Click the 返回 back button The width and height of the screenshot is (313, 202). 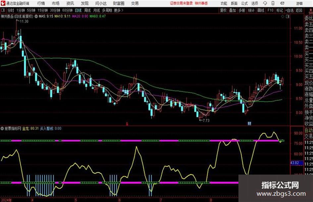[299, 10]
